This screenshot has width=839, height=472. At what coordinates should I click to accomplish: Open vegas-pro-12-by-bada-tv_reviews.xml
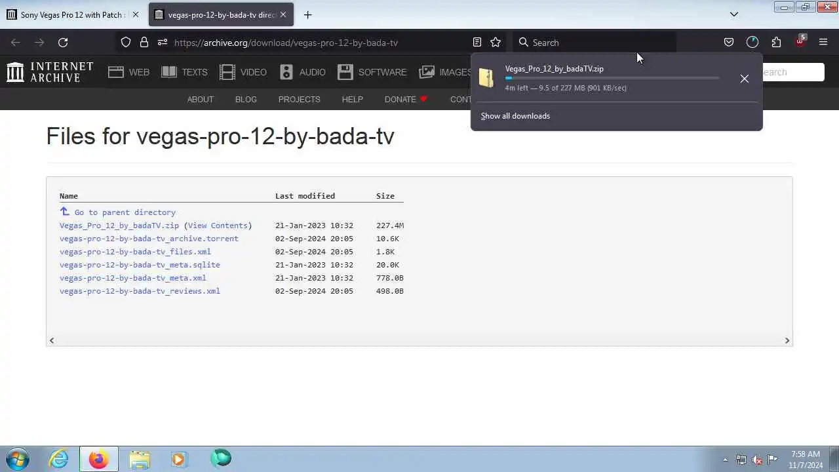point(140,291)
